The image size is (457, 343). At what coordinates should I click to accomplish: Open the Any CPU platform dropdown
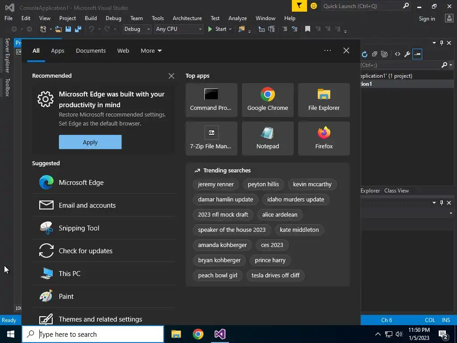pos(179,29)
